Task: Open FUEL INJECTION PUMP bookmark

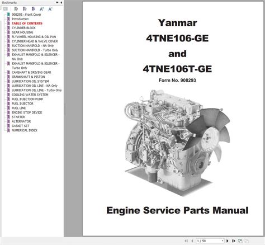Action: (x=27, y=99)
